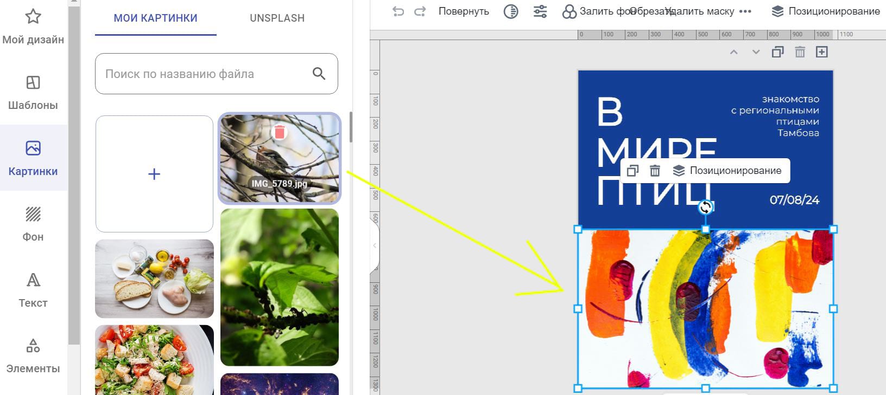Viewport: 886px width, 395px height.
Task: Click the selected colorful paint-strokes image
Action: tap(705, 309)
